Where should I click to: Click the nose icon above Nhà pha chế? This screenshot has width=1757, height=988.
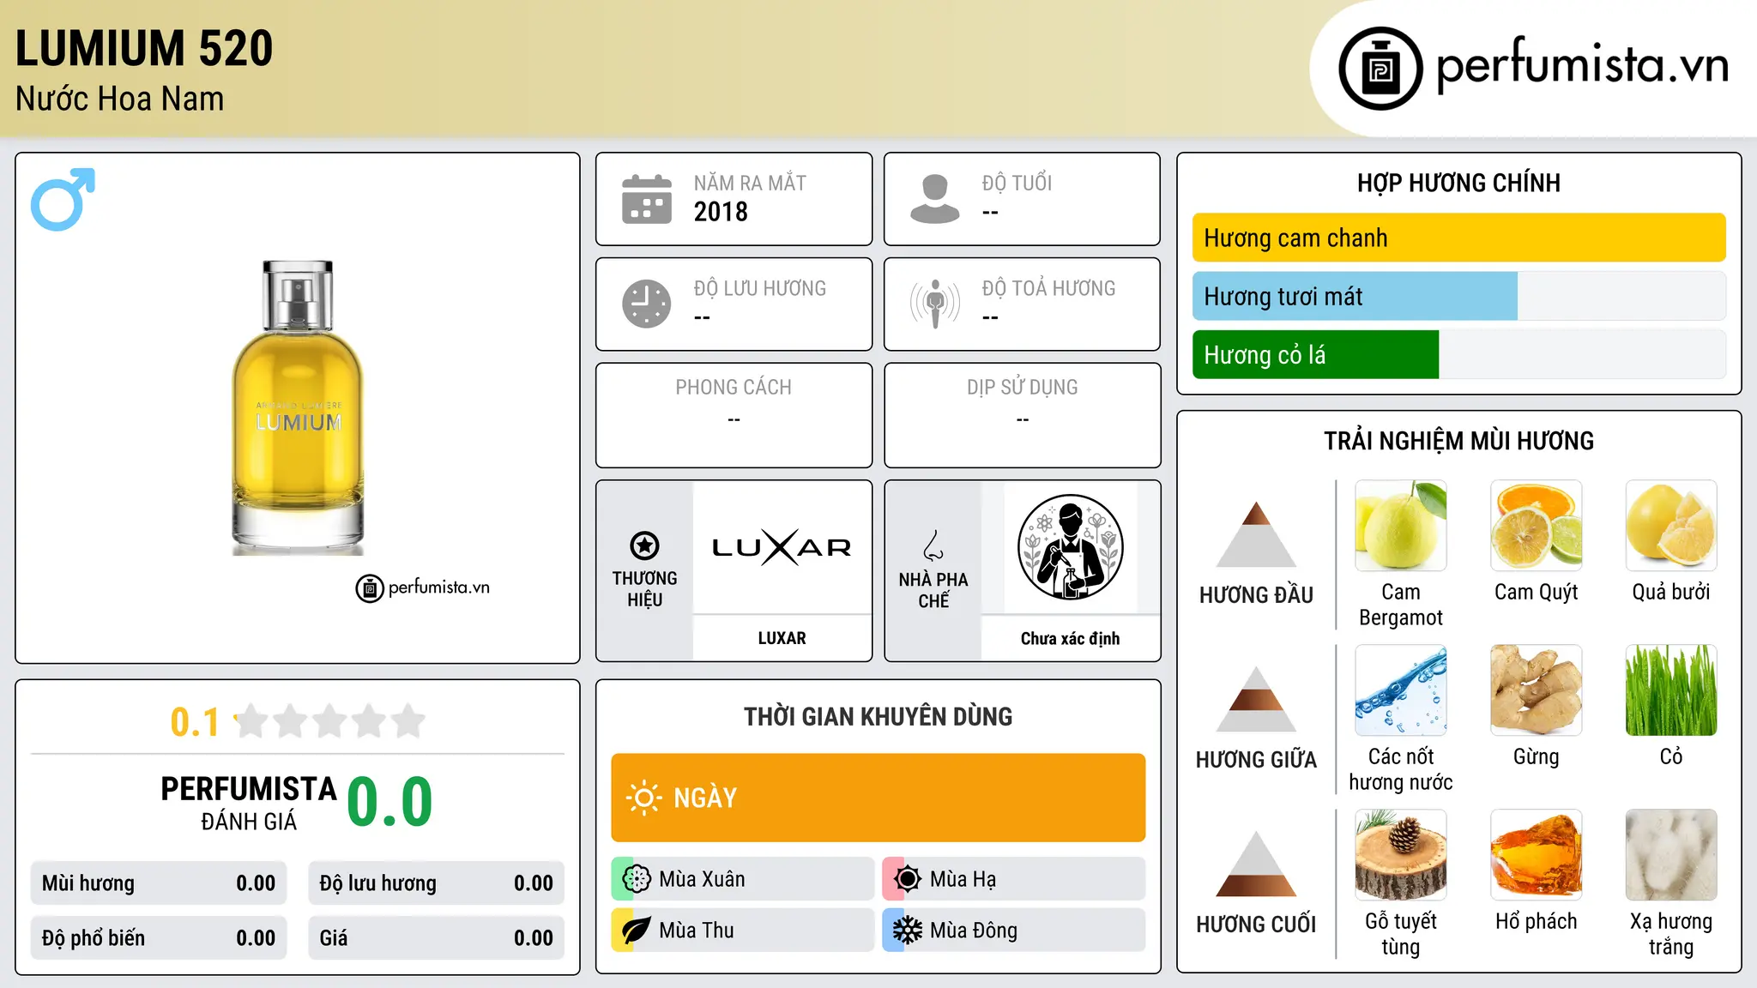(933, 545)
